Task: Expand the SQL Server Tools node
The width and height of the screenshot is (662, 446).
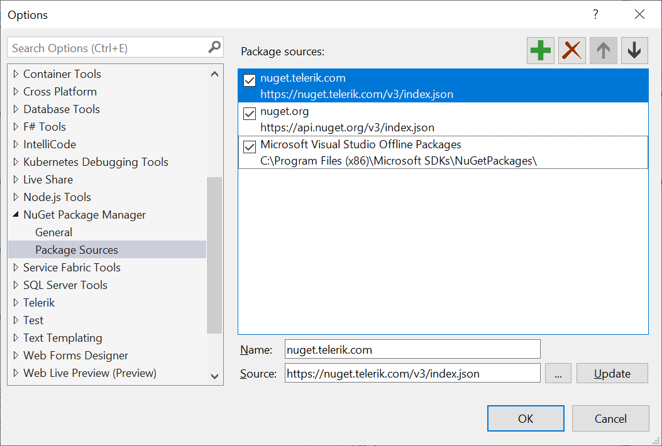Action: tap(14, 285)
